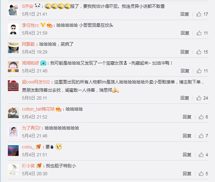This screenshot has height=182, width=215.
Task: Reply to 超cool网友502's comment
Action: (x=185, y=98)
